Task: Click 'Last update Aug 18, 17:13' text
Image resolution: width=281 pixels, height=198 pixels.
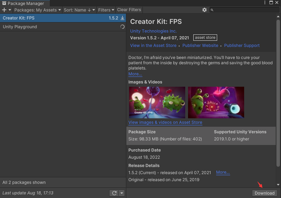Action: pyautogui.click(x=28, y=193)
